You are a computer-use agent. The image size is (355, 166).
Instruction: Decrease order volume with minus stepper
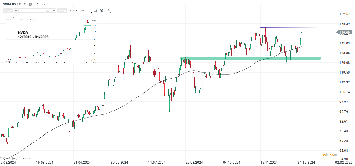[x=16, y=11]
